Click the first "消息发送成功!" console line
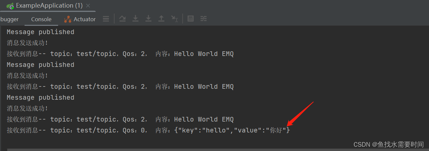429x151 pixels. pyautogui.click(x=28, y=43)
